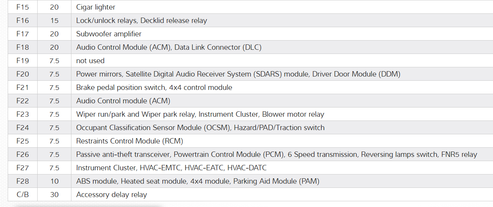Click the 10 amp rating for F28
The width and height of the screenshot is (493, 207).
pyautogui.click(x=54, y=181)
